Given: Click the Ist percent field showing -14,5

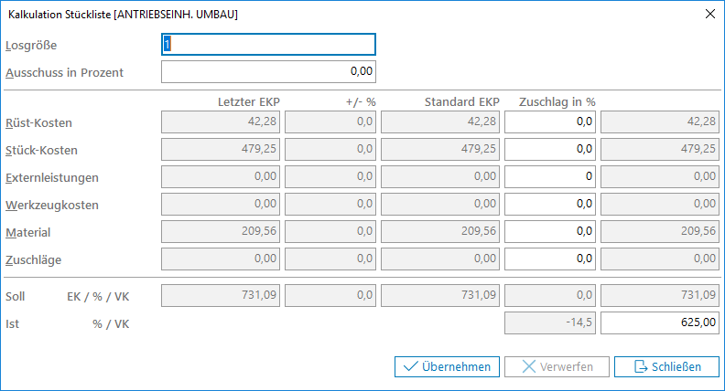Looking at the screenshot, I should click(550, 322).
